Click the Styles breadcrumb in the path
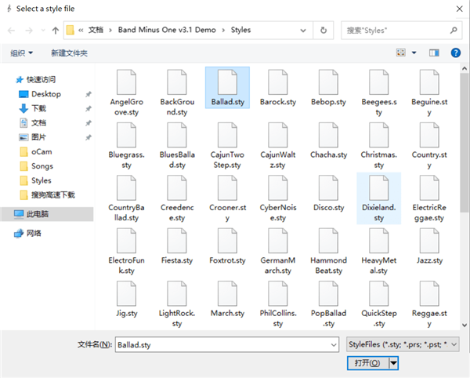The image size is (470, 378). pos(240,31)
